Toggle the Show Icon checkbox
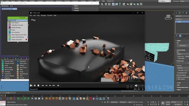This screenshot has width=189, height=106. point(177,57)
